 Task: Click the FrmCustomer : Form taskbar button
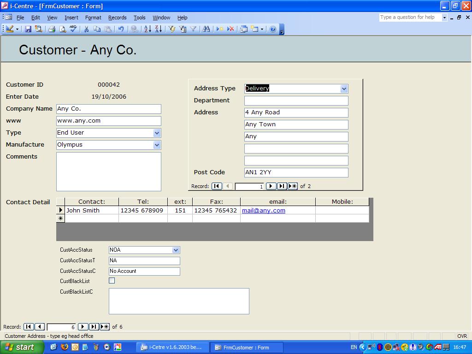pos(246,348)
